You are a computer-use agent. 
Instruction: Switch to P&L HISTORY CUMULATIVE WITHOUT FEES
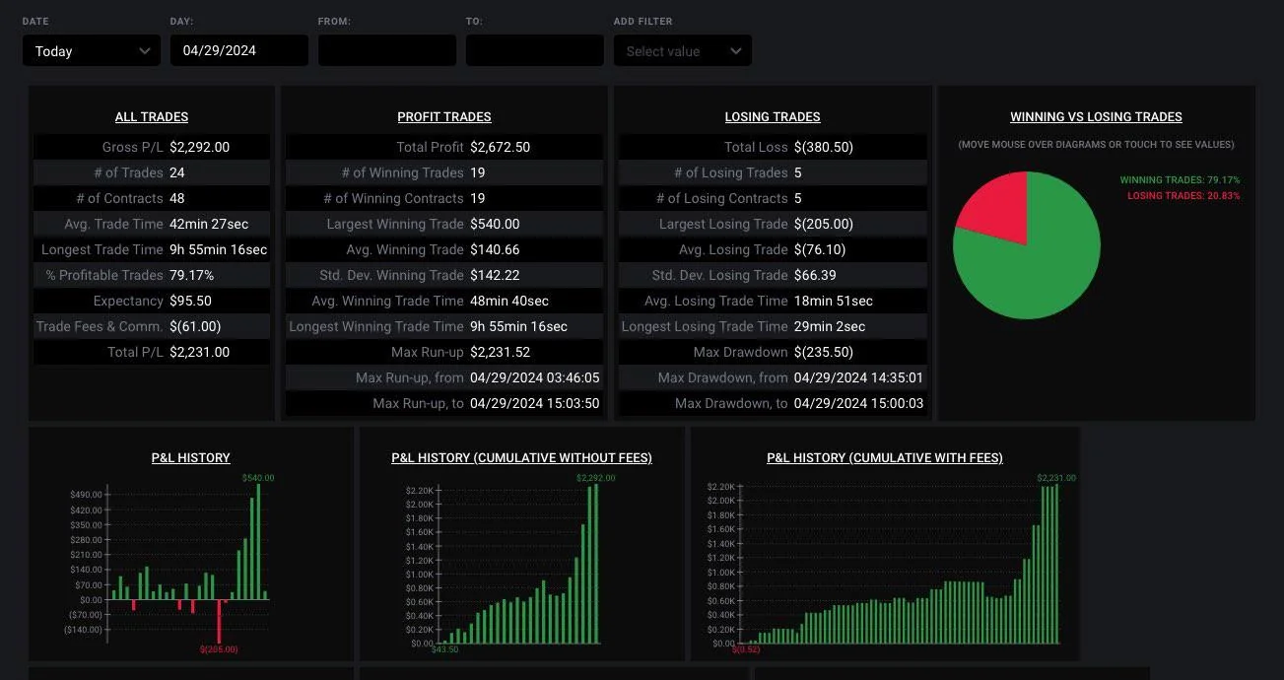521,457
